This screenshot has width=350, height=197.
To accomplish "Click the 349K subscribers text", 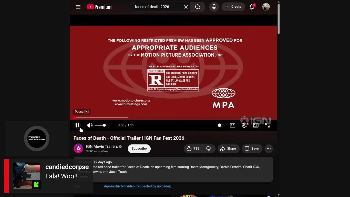I will (x=97, y=151).
